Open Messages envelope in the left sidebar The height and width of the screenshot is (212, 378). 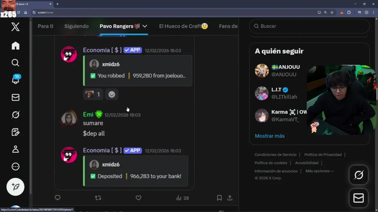coord(15,97)
